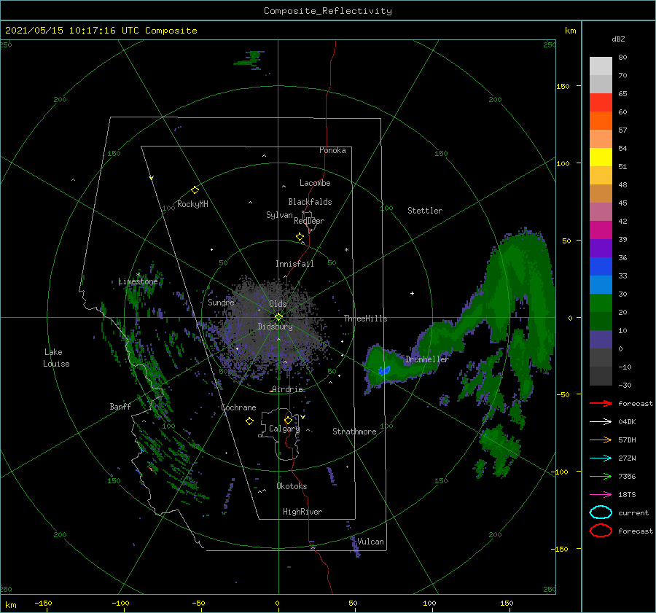Click the yellow V marker northwest of RockyMH
This screenshot has height=613, width=656.
(152, 178)
